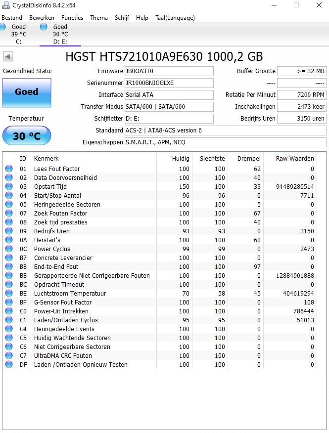Click raw value 51013
This screenshot has height=433, width=329.
[x=305, y=320]
